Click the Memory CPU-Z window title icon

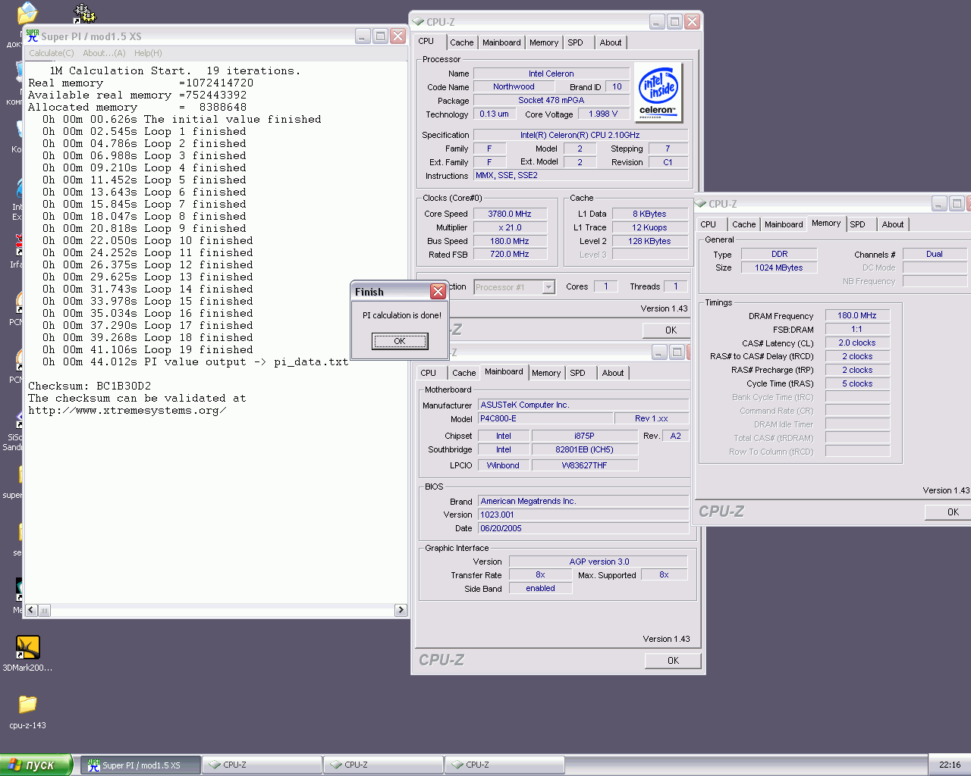[x=701, y=204]
